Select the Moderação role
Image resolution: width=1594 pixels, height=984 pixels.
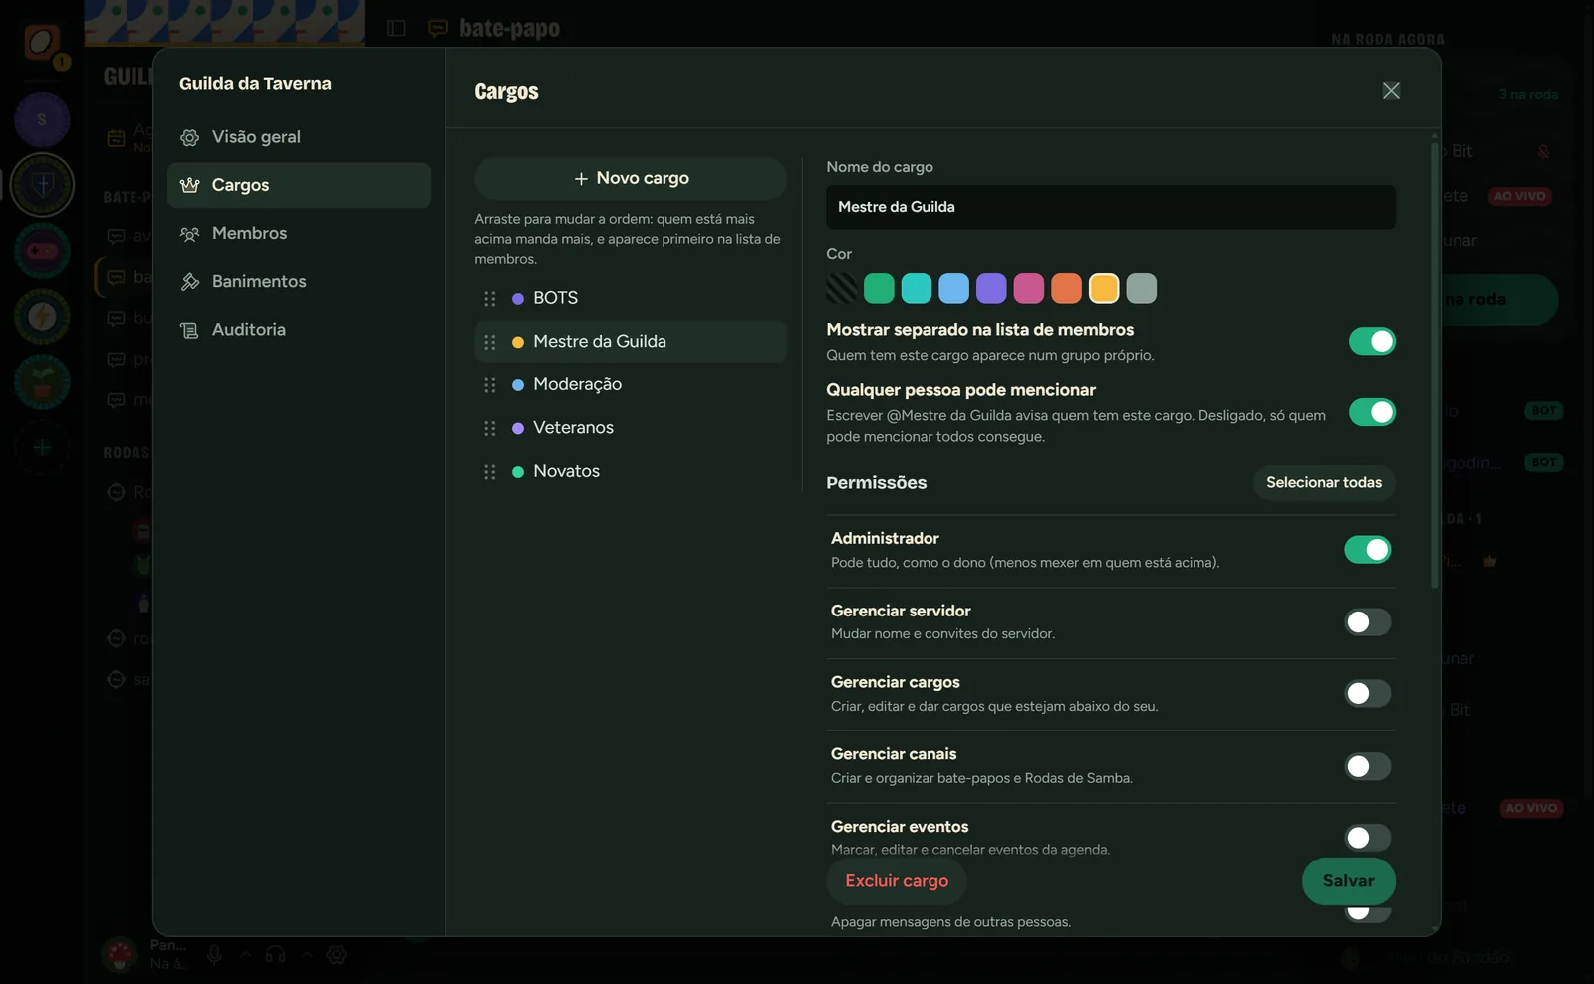pyautogui.click(x=631, y=384)
